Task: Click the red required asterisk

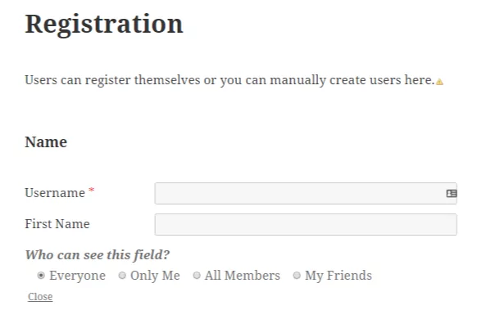Action: point(91,190)
